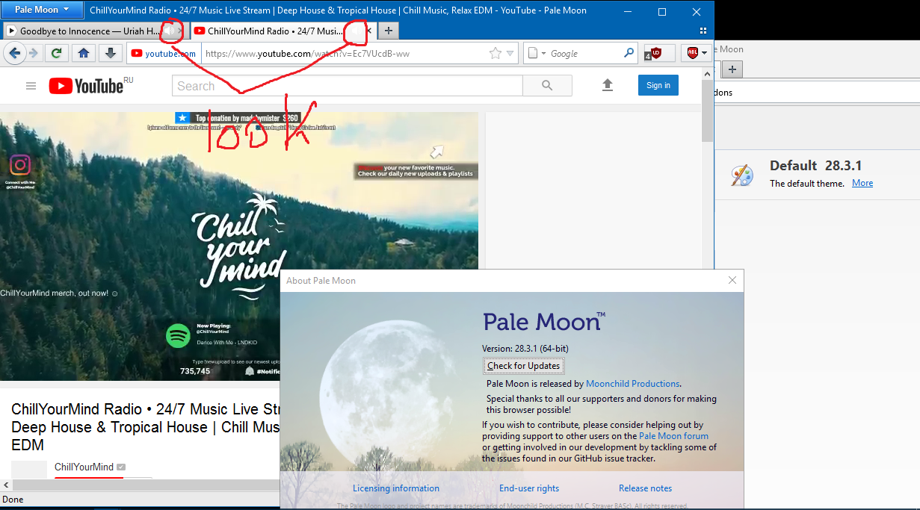Screen dimensions: 920x510
Task: Click the Adblock Latitude ABL icon
Action: click(693, 53)
